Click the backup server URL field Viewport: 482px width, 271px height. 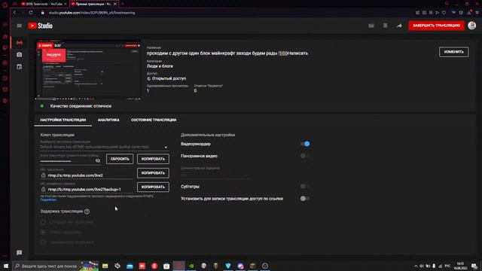point(87,189)
